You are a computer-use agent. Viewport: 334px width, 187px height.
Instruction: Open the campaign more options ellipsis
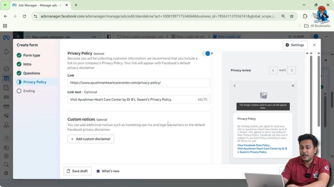pos(94,37)
